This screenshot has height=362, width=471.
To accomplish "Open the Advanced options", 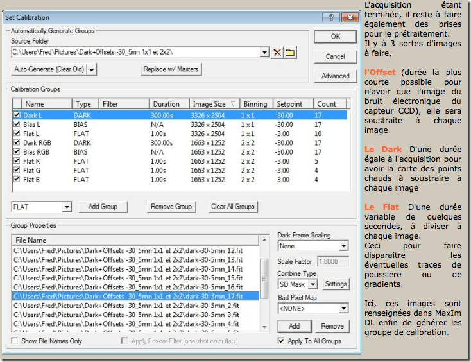I will click(x=336, y=76).
